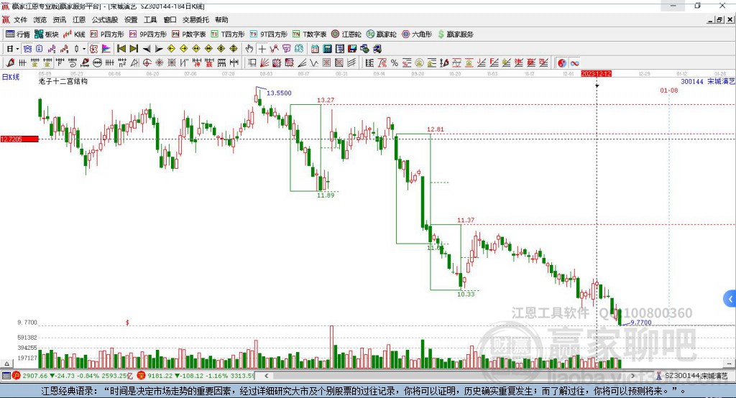Step chart back with black left triangle

click(147, 49)
